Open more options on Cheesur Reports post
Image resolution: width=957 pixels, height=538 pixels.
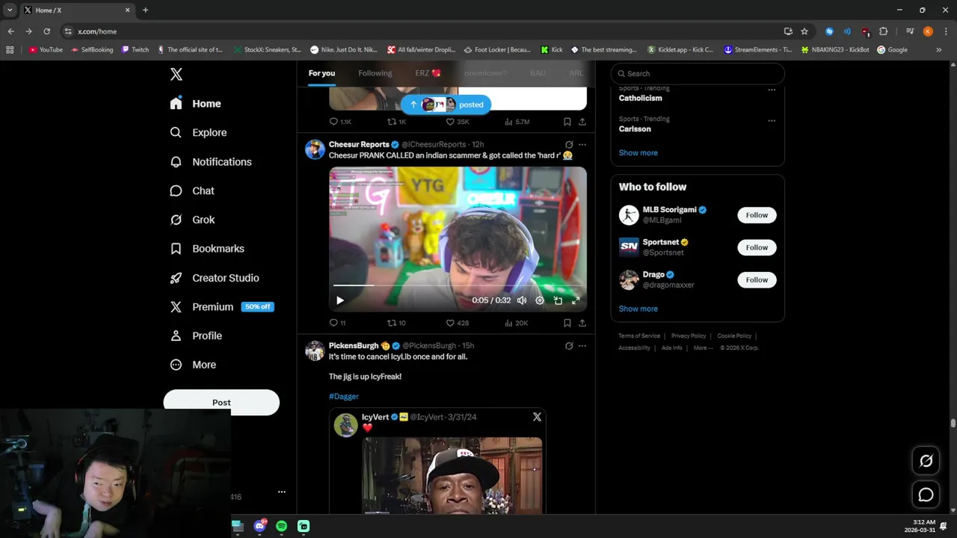[582, 145]
